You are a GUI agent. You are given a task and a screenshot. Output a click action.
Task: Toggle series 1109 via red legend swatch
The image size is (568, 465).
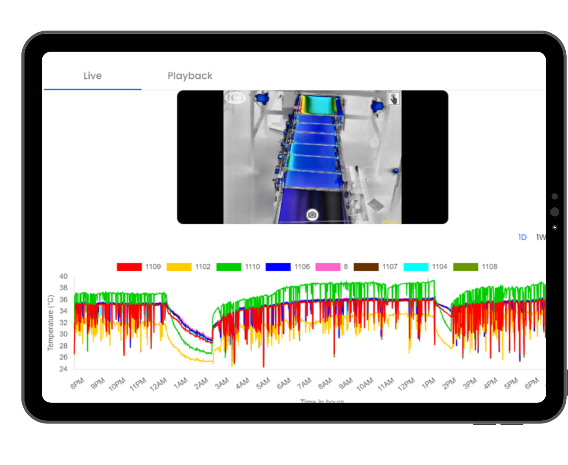(129, 267)
